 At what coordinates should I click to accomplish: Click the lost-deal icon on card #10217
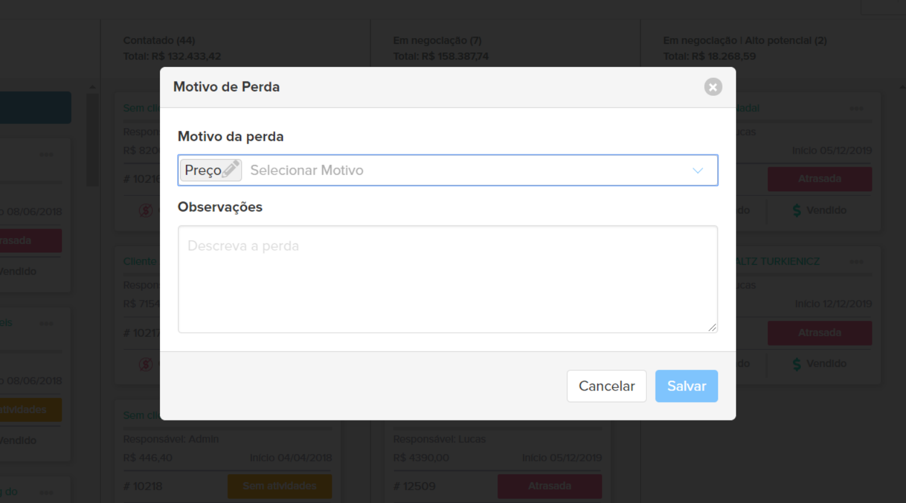pos(145,364)
